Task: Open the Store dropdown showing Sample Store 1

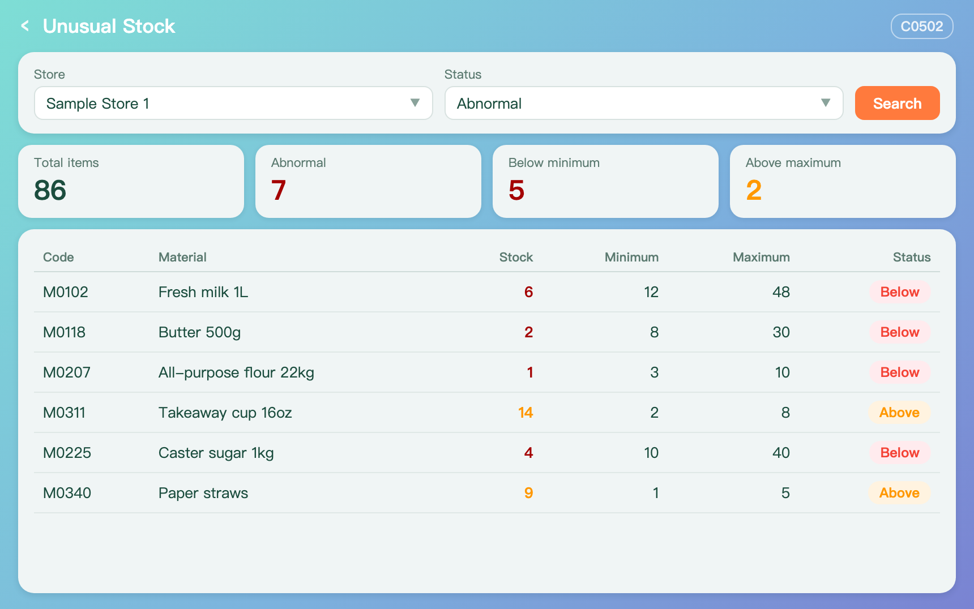Action: 233,103
